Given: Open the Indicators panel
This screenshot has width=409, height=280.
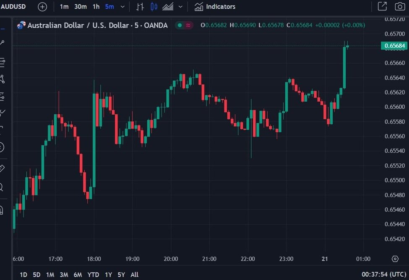Looking at the screenshot, I should (215, 7).
